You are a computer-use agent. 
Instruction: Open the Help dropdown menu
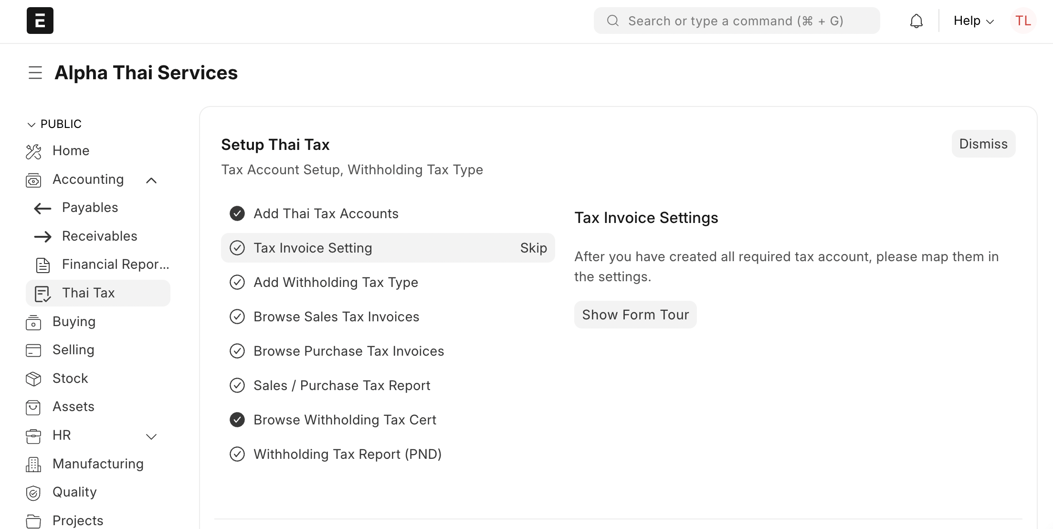pyautogui.click(x=973, y=21)
